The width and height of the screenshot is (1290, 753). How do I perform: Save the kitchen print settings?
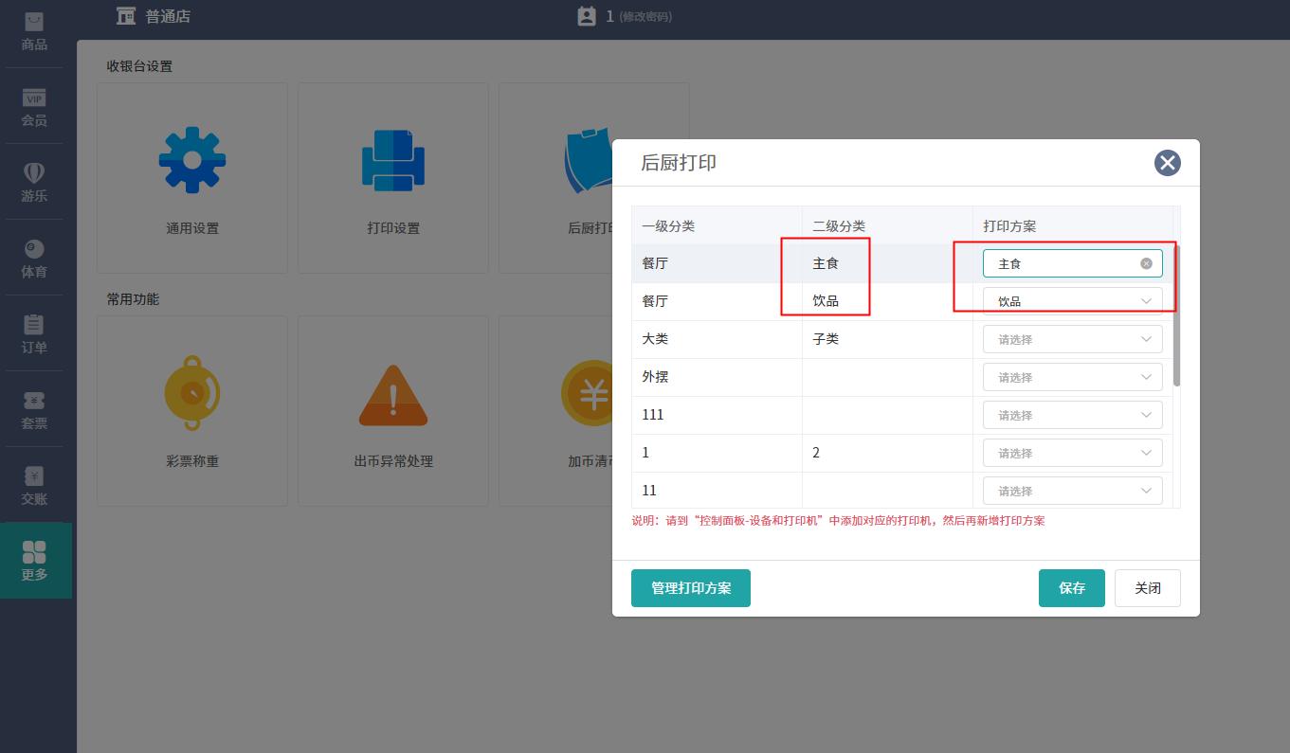(1072, 588)
